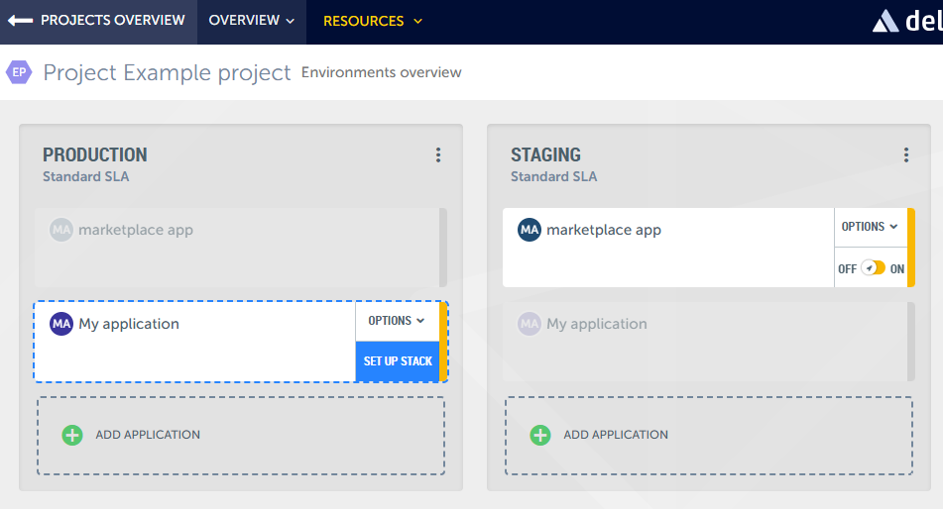The image size is (943, 509).
Task: Click Add Application text in Production
Action: pos(148,435)
